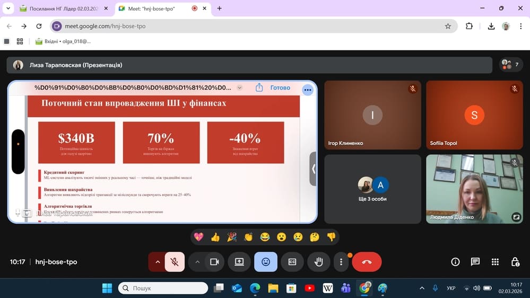Viewport: 530px width, 298px height.
Task: Open the chat with everyone panel
Action: click(x=475, y=262)
